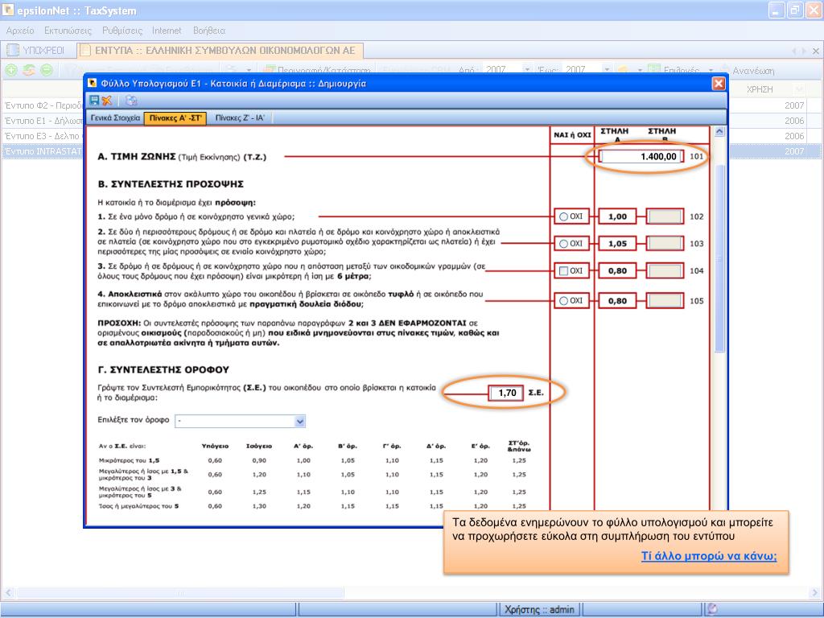
Task: Click the 'Από' year field showing 2007
Action: pyautogui.click(x=503, y=69)
